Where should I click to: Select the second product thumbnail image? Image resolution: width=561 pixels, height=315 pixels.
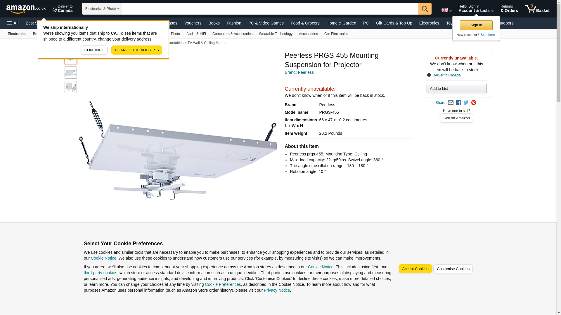pyautogui.click(x=71, y=73)
